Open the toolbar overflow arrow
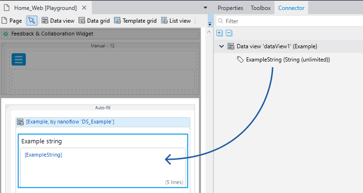 tap(210, 24)
